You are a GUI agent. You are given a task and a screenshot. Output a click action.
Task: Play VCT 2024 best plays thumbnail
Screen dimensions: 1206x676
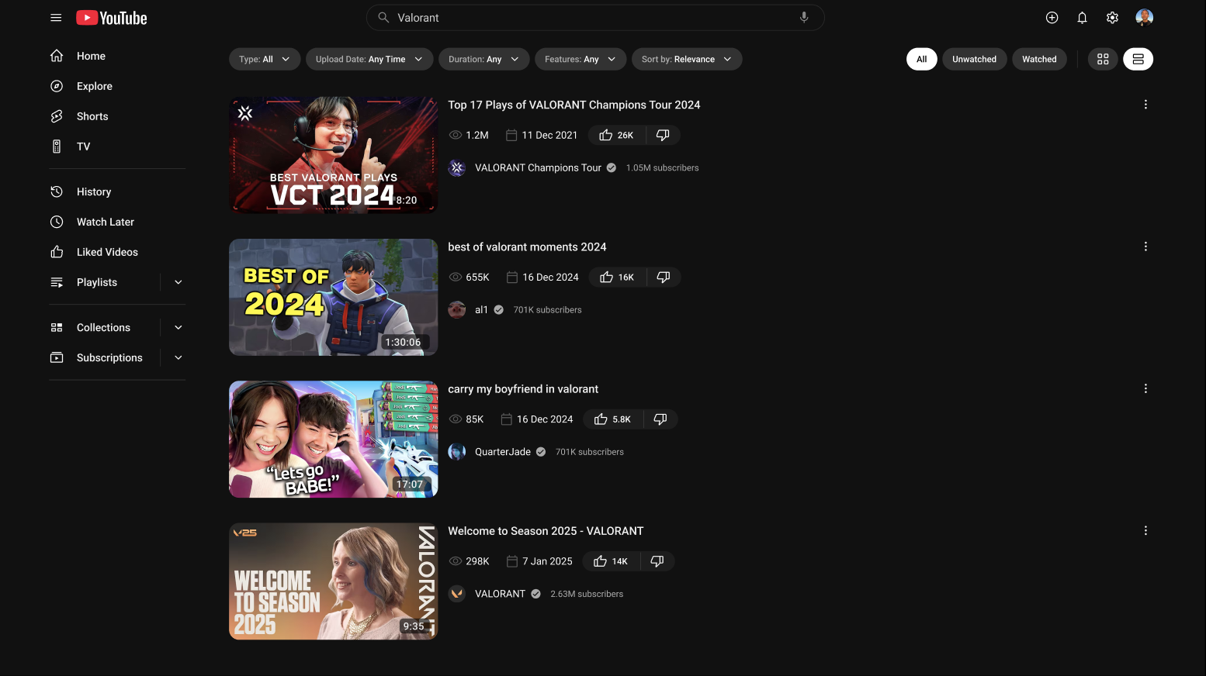click(333, 155)
